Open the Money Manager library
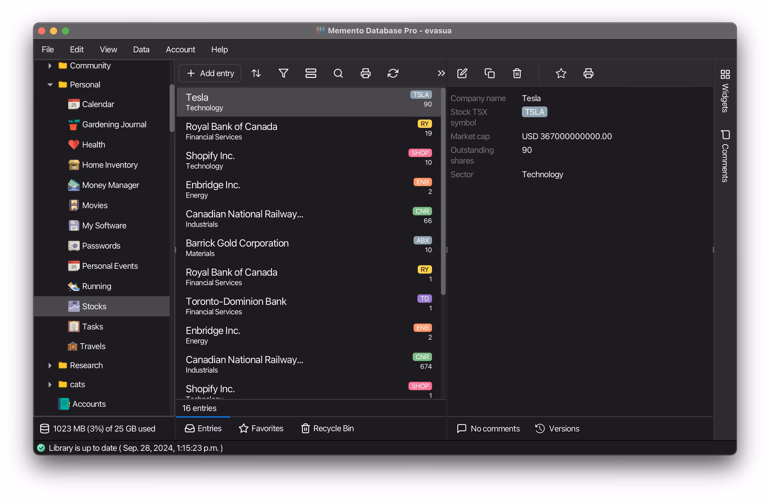This screenshot has height=499, width=770. coord(103,185)
